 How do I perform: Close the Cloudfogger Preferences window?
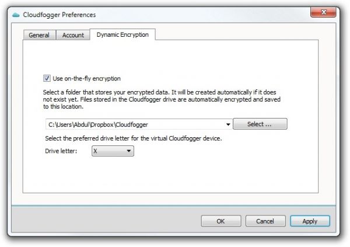click(x=325, y=13)
